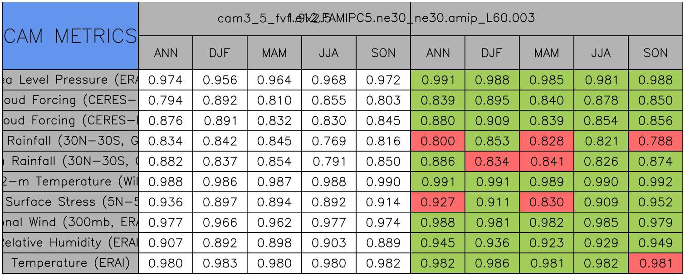Select the red cell showing 0.788
Screen dimensions: 685x276
point(656,141)
